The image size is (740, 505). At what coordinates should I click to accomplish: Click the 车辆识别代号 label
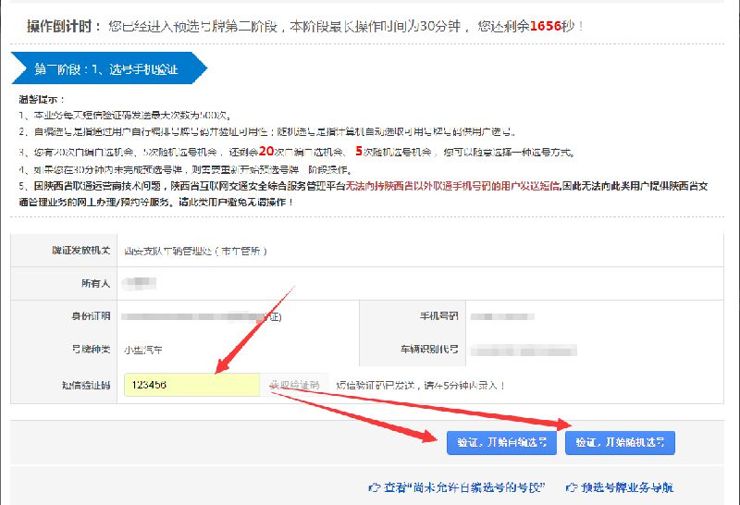click(x=429, y=350)
